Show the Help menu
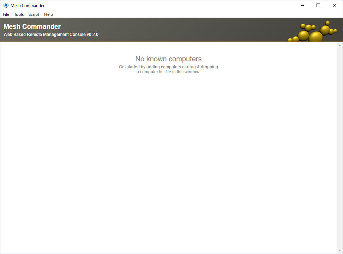 [x=48, y=14]
